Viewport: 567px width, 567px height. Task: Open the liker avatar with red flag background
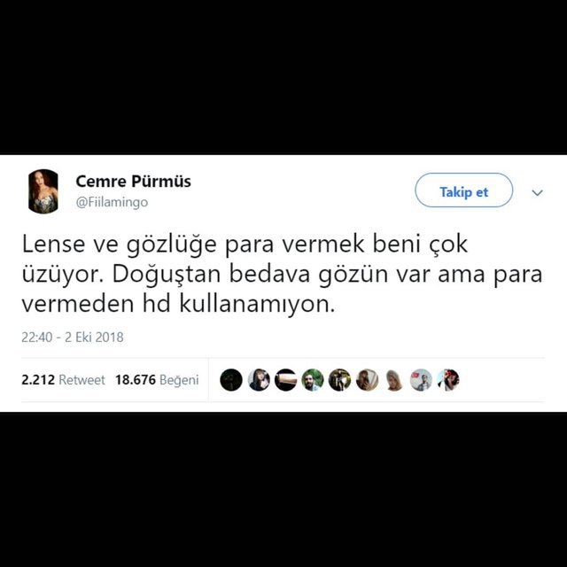(421, 380)
